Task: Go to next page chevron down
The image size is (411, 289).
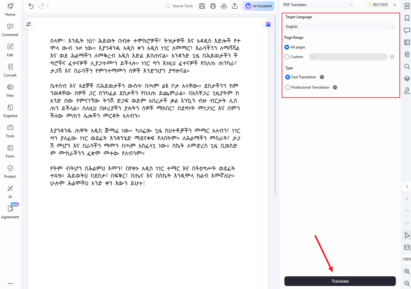Action: click(x=407, y=223)
